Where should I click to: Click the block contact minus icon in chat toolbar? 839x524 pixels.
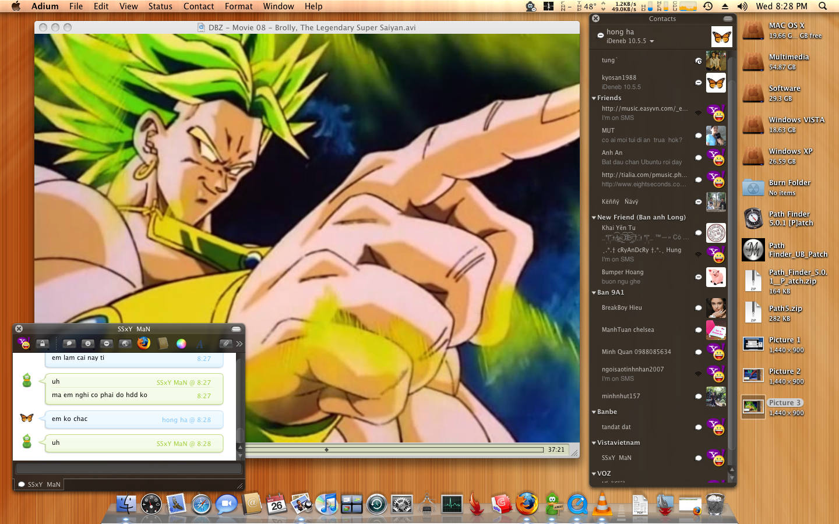point(106,344)
